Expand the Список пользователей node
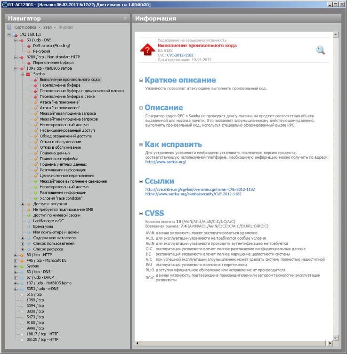The width and height of the screenshot is (347, 354). click(x=22, y=243)
